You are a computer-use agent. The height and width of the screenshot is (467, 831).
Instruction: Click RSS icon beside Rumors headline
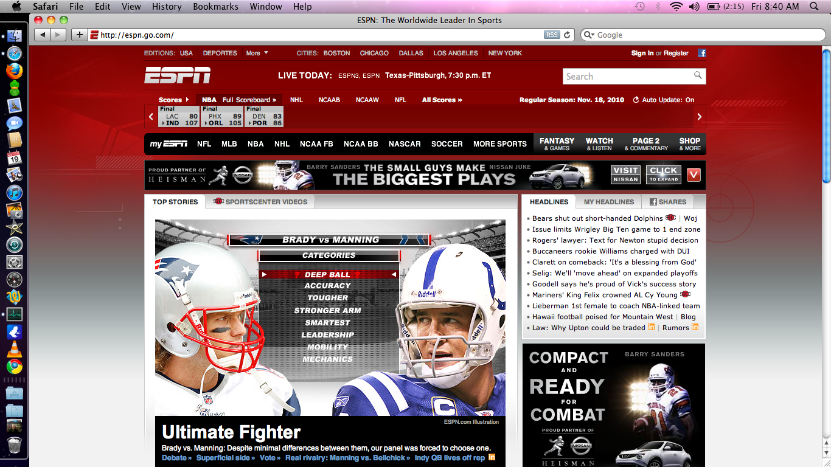click(x=695, y=327)
